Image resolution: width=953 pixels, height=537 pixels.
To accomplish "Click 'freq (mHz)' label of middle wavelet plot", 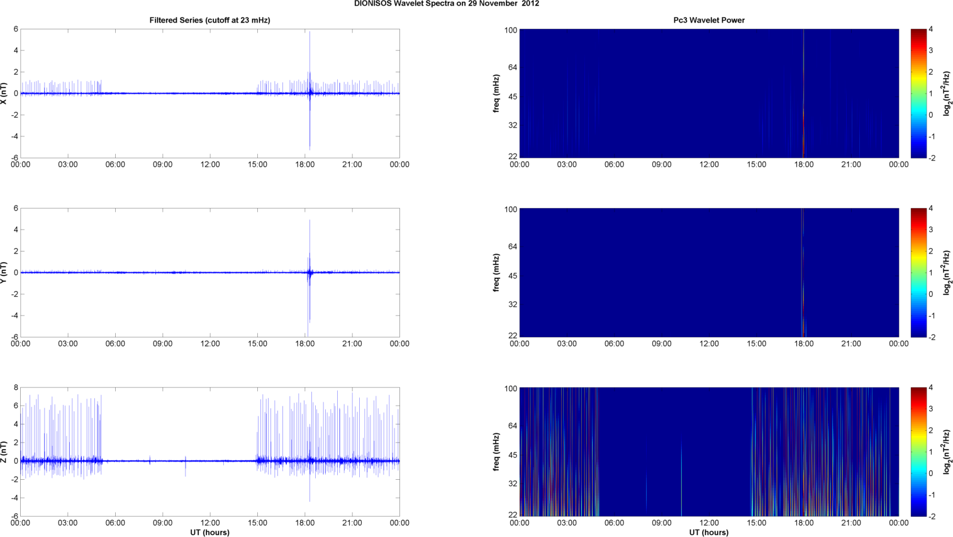I will [496, 272].
